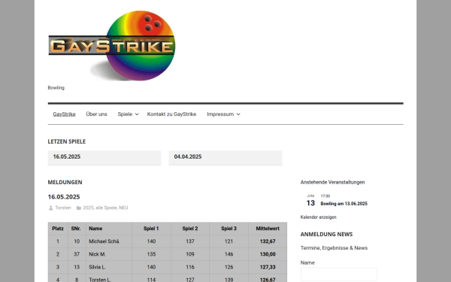
Task: Open the 16.05.2025 post heading under Meldungen
Action: click(x=64, y=197)
